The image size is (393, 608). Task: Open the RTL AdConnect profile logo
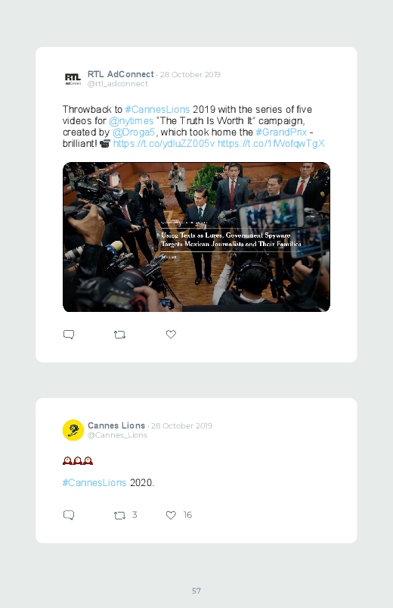pyautogui.click(x=73, y=79)
